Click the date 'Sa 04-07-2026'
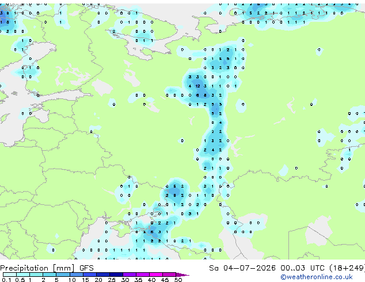The width and height of the screenshot is (365, 282). (x=242, y=268)
